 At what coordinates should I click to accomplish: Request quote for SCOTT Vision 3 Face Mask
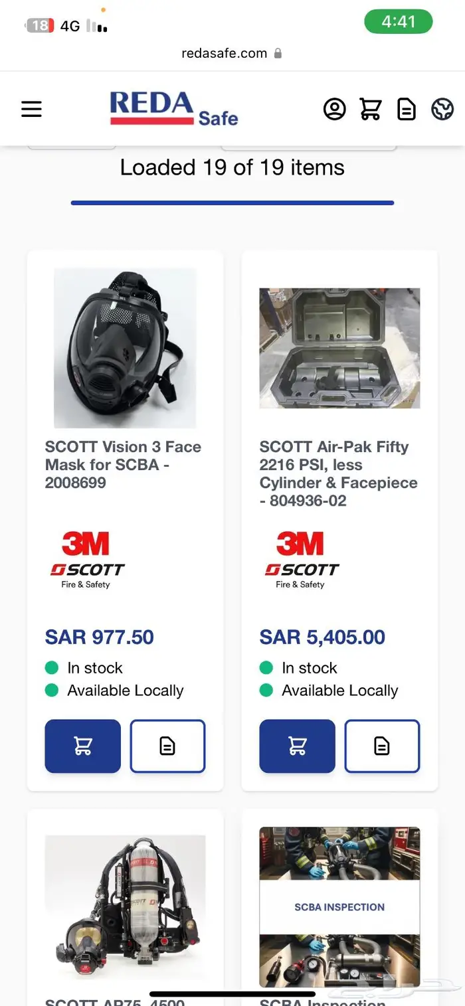(167, 746)
